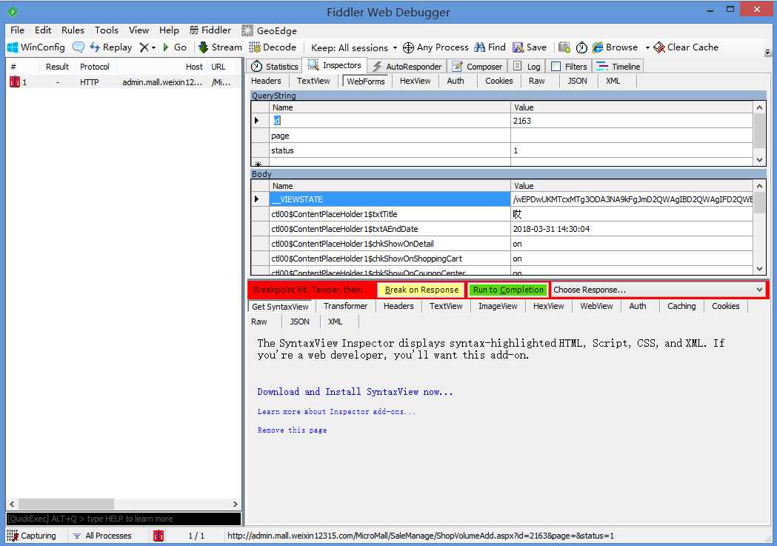This screenshot has width=777, height=546.
Task: Open response ImageView tab
Action: 498,306
